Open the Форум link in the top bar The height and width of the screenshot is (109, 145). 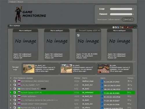20,2
